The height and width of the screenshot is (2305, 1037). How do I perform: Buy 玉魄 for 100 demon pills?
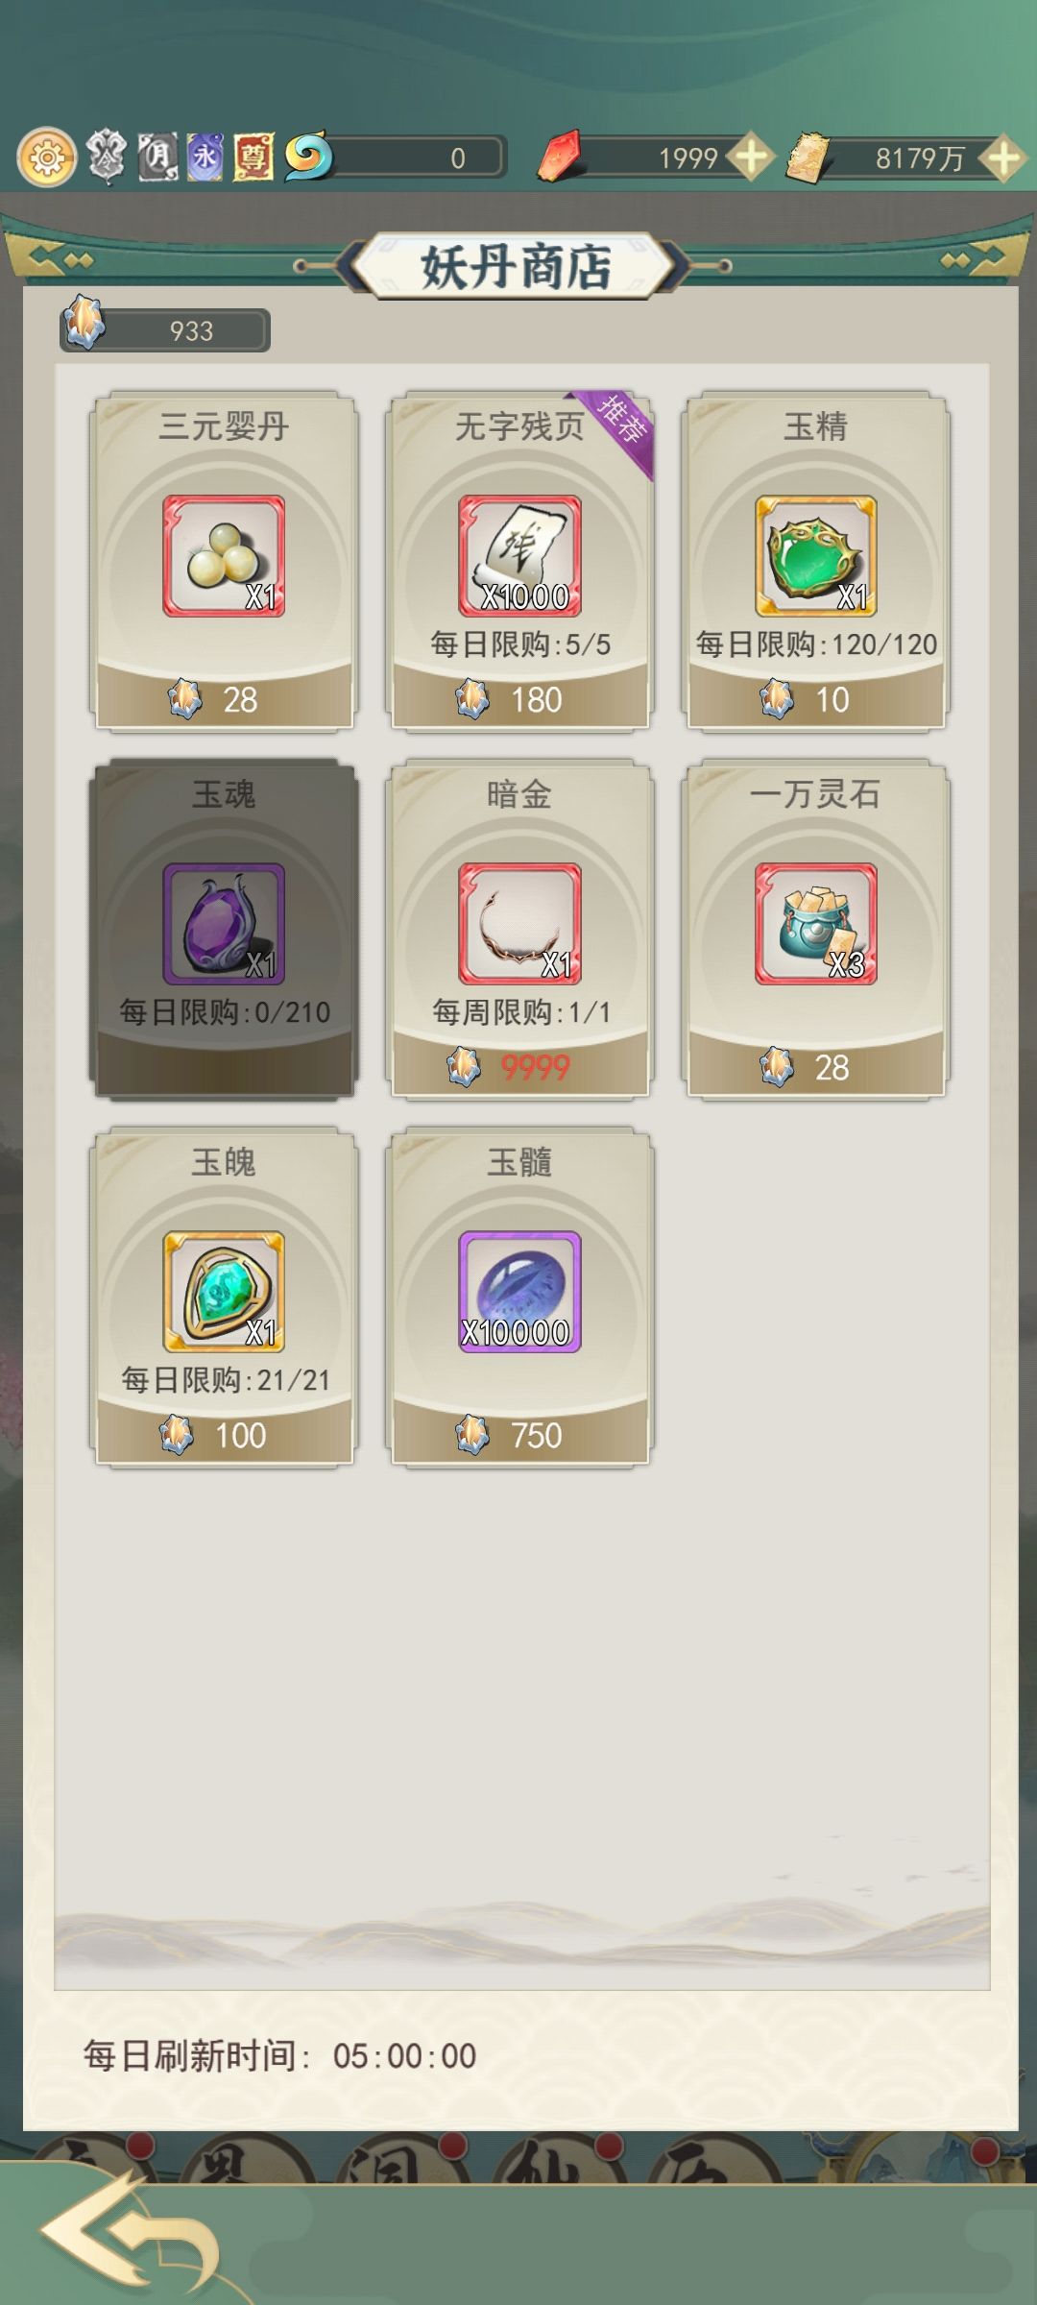click(224, 1435)
